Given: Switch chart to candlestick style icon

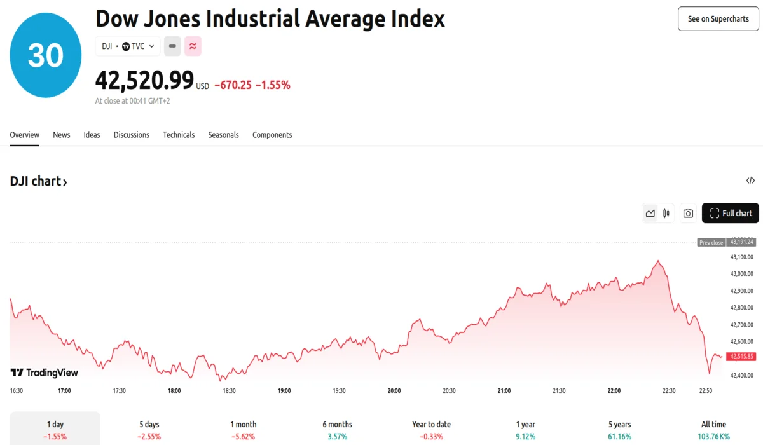Looking at the screenshot, I should (x=666, y=214).
